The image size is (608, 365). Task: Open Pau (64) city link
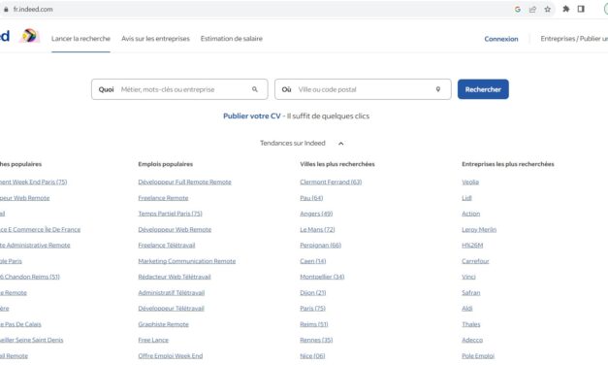click(x=311, y=198)
